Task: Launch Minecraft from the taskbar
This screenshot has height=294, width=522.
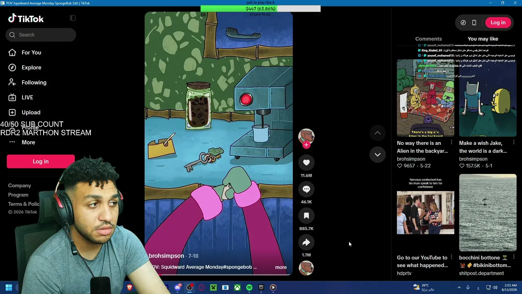Action: point(213,287)
